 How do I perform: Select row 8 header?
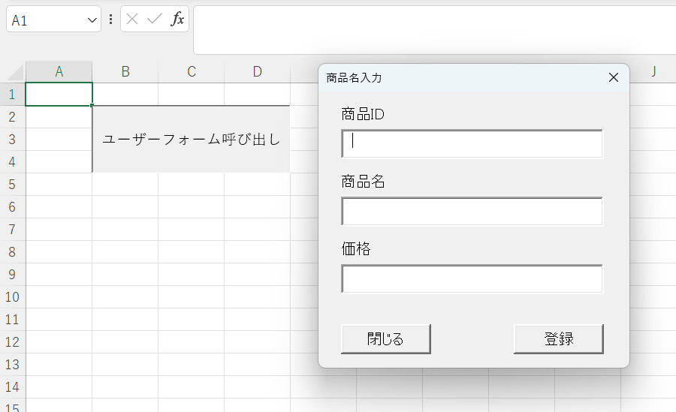(13, 251)
